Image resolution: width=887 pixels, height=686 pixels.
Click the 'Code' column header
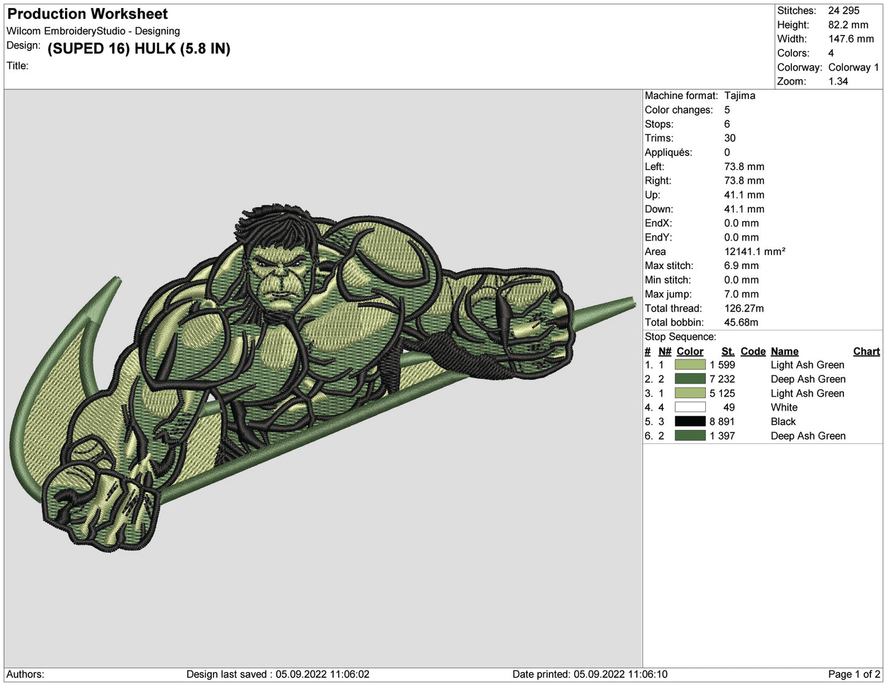click(753, 351)
